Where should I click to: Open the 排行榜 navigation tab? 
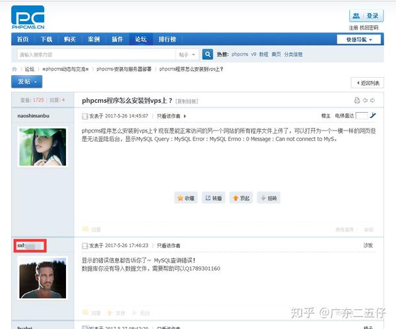click(x=167, y=39)
